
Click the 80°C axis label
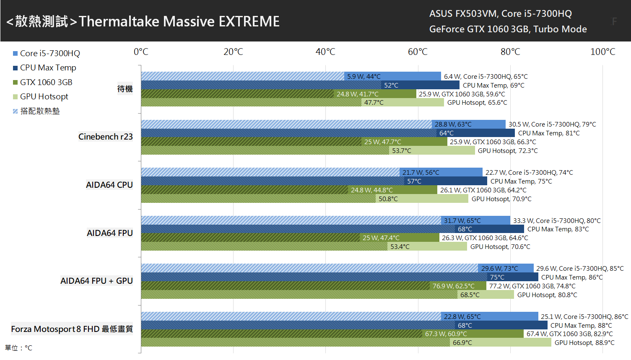(x=510, y=52)
